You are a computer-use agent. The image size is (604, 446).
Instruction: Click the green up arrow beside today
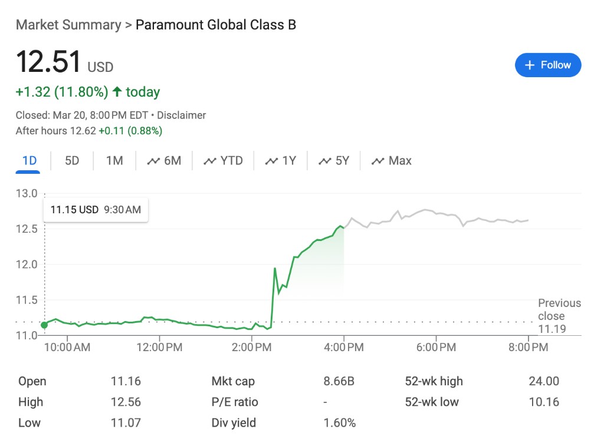click(117, 92)
